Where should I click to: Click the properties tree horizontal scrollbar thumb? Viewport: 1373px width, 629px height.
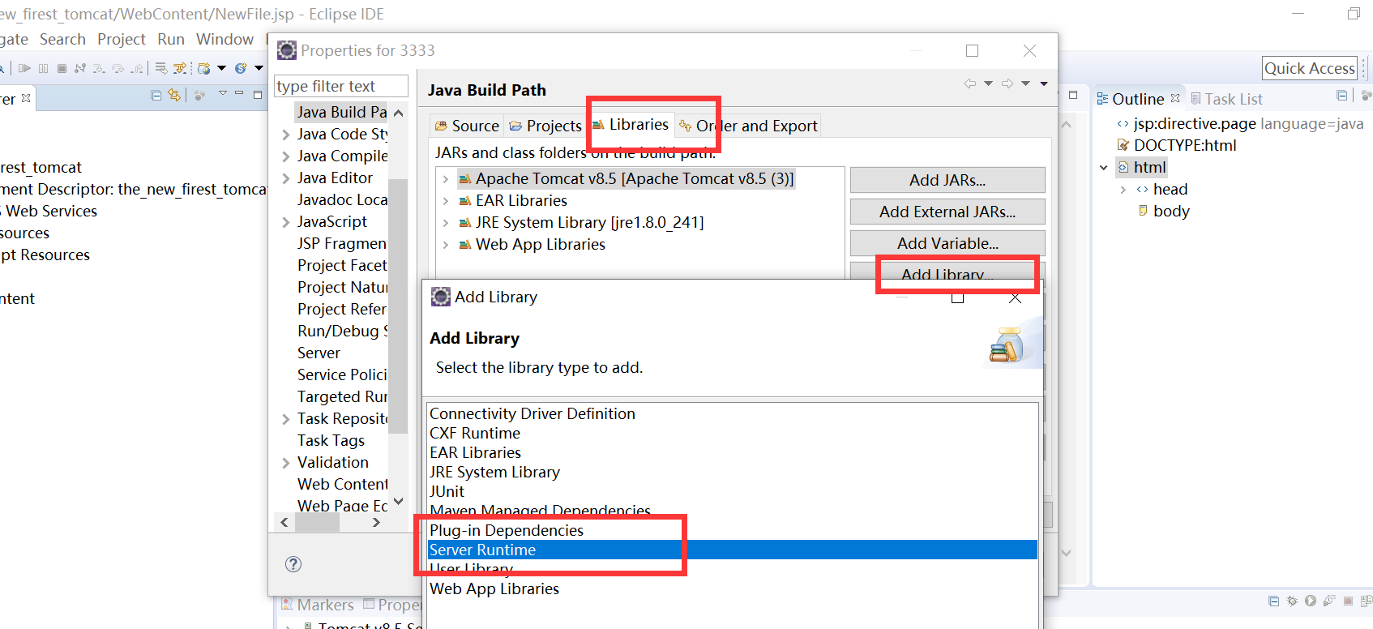point(317,523)
